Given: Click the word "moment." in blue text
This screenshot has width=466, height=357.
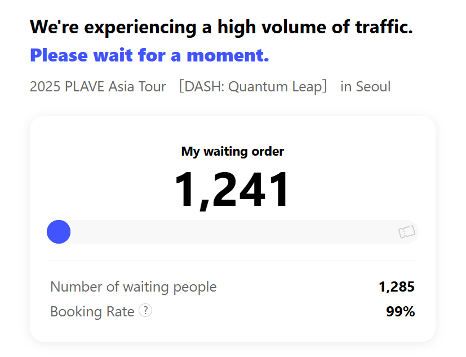Looking at the screenshot, I should [x=228, y=55].
